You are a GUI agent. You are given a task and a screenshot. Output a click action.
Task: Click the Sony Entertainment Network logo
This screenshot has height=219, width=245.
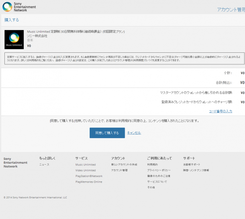tap(19, 7)
